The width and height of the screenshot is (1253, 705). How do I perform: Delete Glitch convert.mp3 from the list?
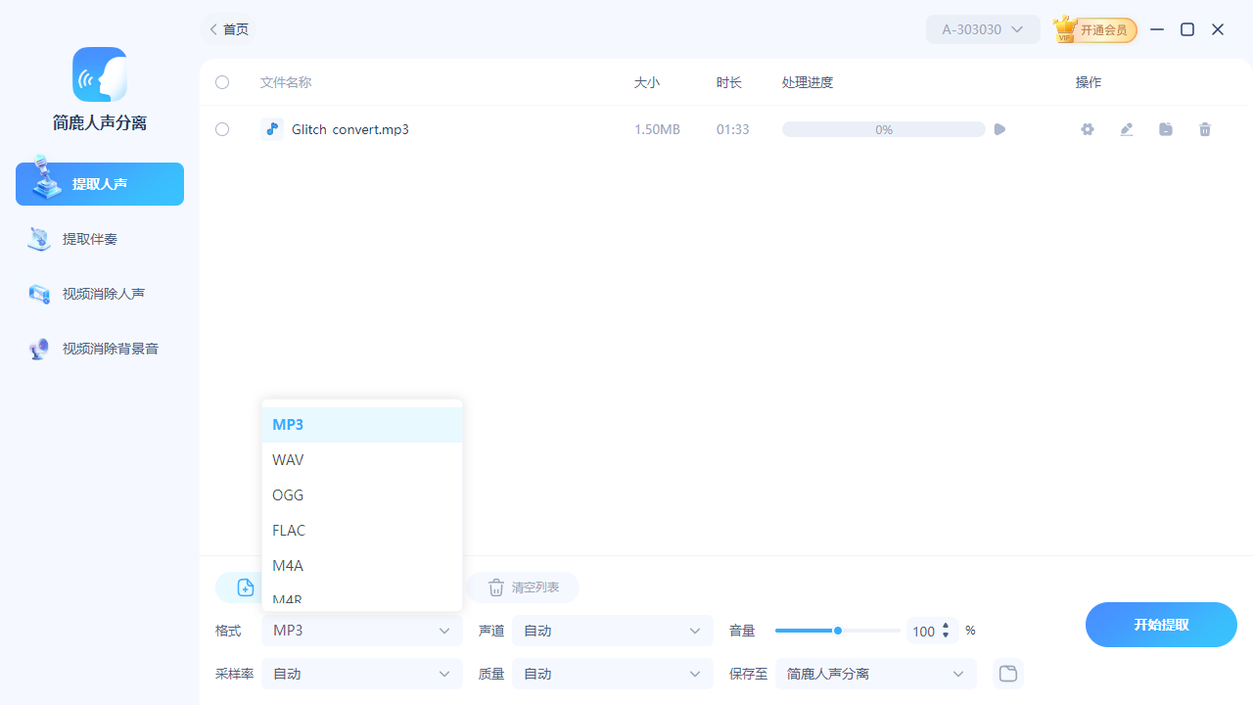click(1204, 128)
